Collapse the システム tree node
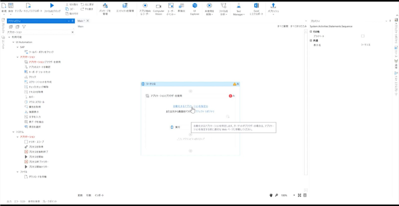Image resolution: width=399 pixels, height=206 pixels. [x=14, y=132]
